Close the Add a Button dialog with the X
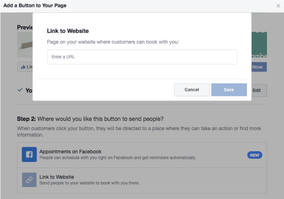Screen dimensions: 284x199 [x=278, y=6]
